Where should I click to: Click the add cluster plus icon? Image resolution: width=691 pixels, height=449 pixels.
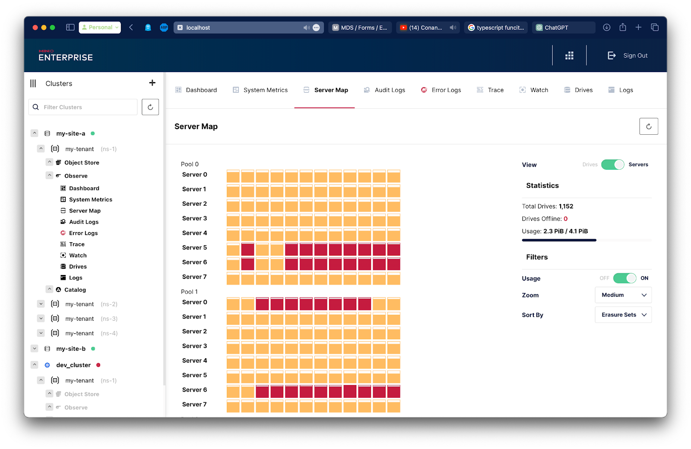click(152, 83)
